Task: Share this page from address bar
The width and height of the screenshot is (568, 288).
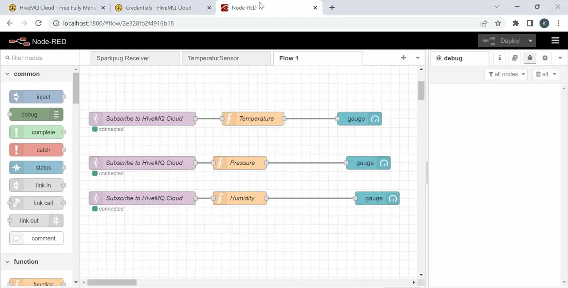Action: point(484,23)
